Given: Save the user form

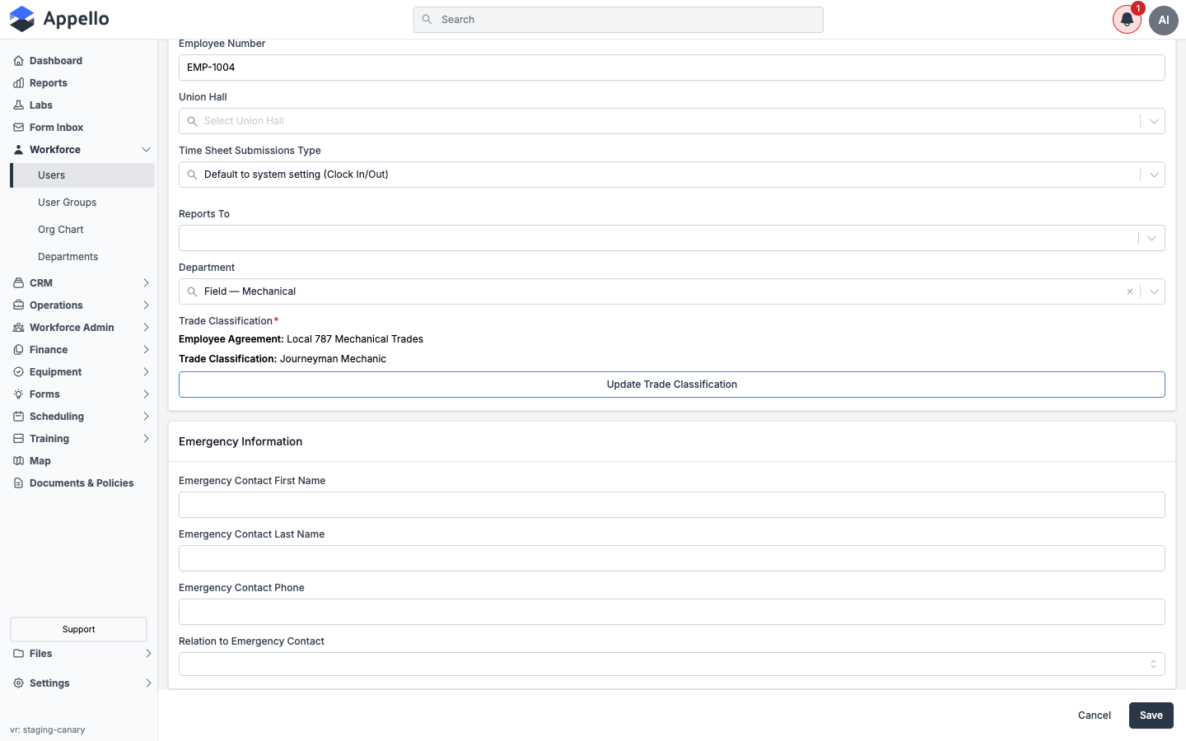Looking at the screenshot, I should [x=1151, y=715].
